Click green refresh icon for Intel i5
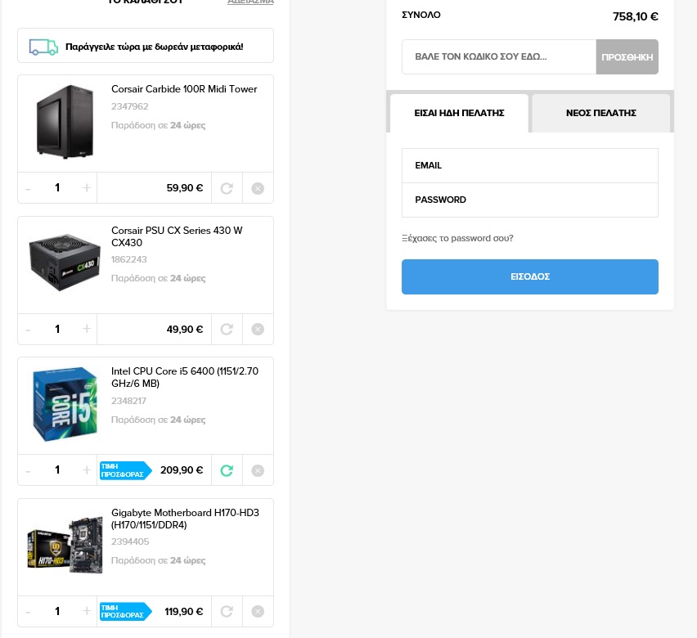Viewport: 697px width, 638px height. coord(227,470)
